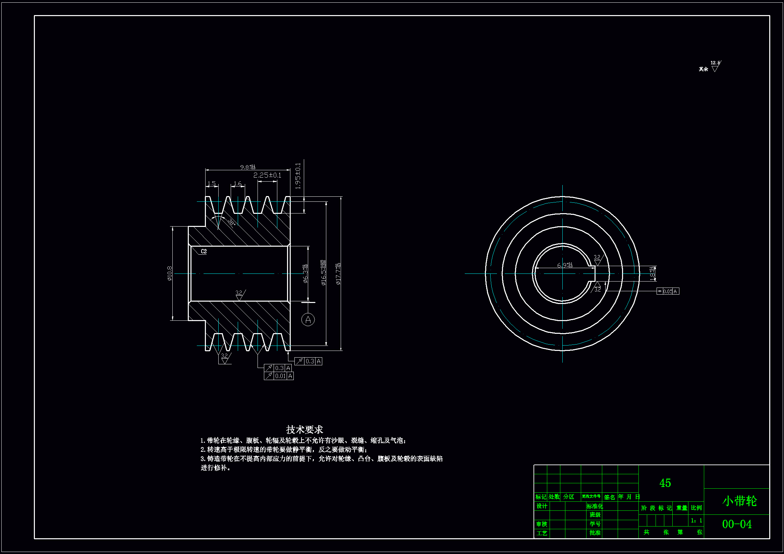Click the 0.3 A runout frame at far right
Image resolution: width=784 pixels, height=554 pixels.
coord(308,361)
